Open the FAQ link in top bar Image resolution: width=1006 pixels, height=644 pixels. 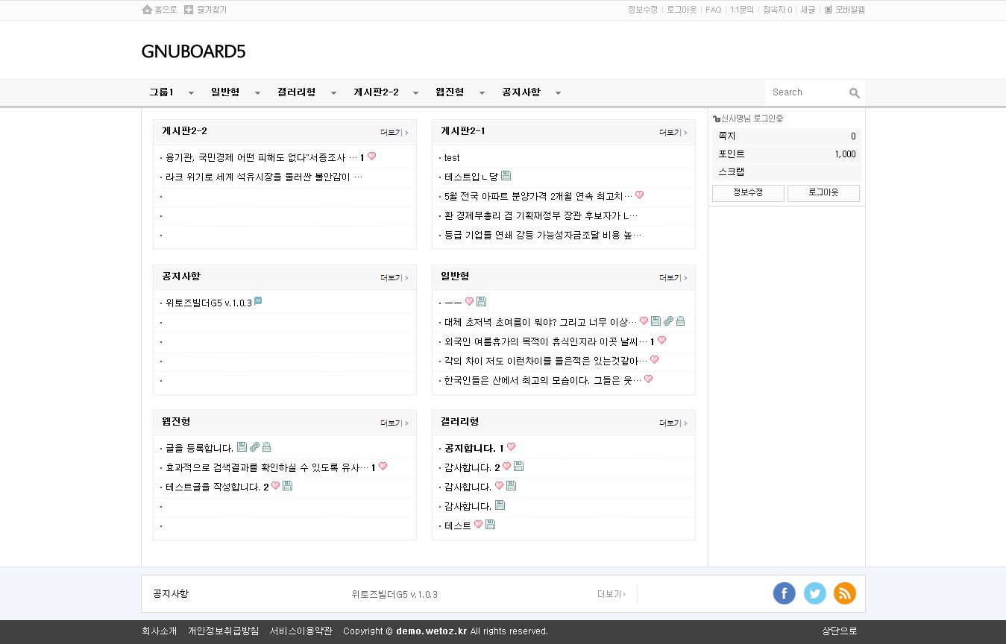click(x=713, y=10)
